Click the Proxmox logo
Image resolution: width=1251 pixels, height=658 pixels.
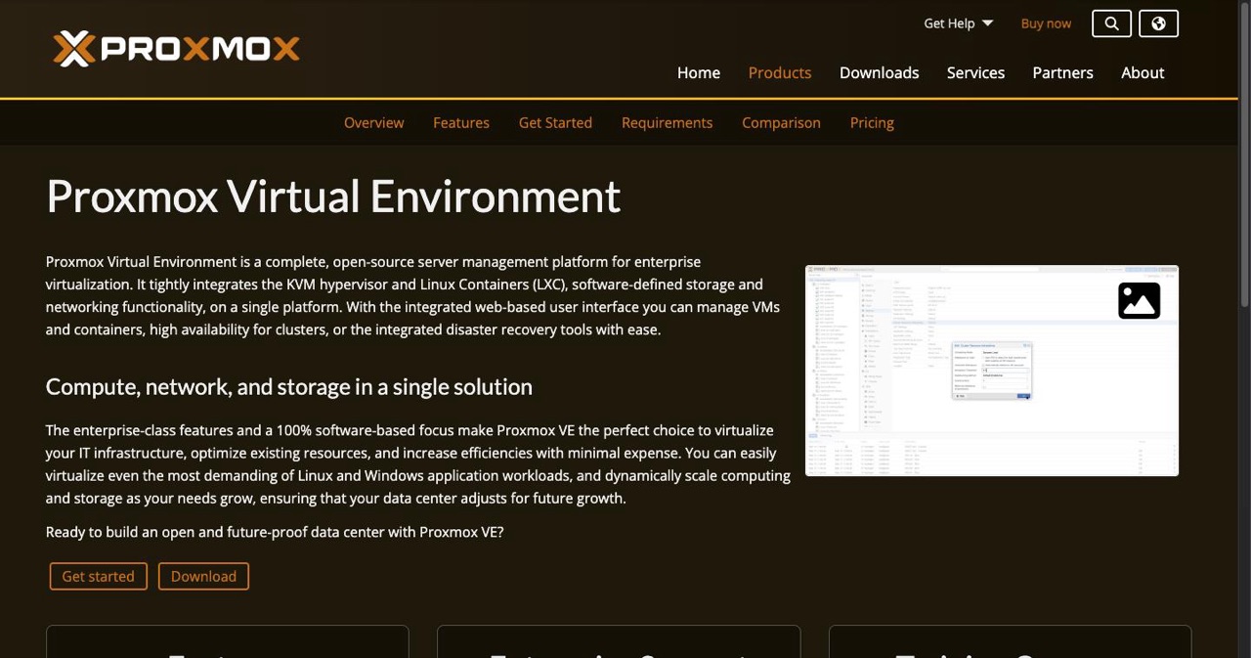pos(176,48)
